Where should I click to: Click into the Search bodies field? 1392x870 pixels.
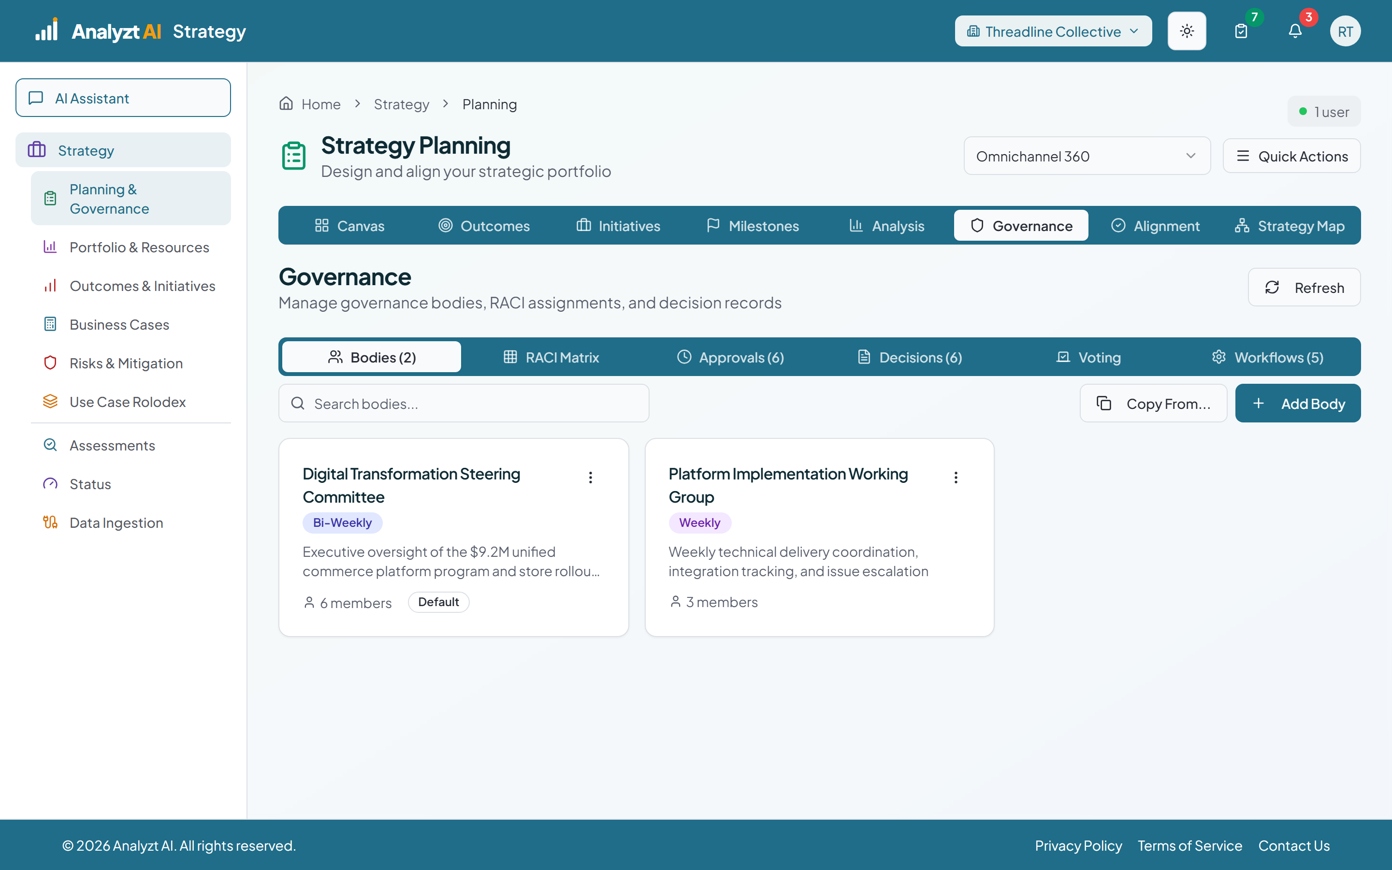pos(464,404)
